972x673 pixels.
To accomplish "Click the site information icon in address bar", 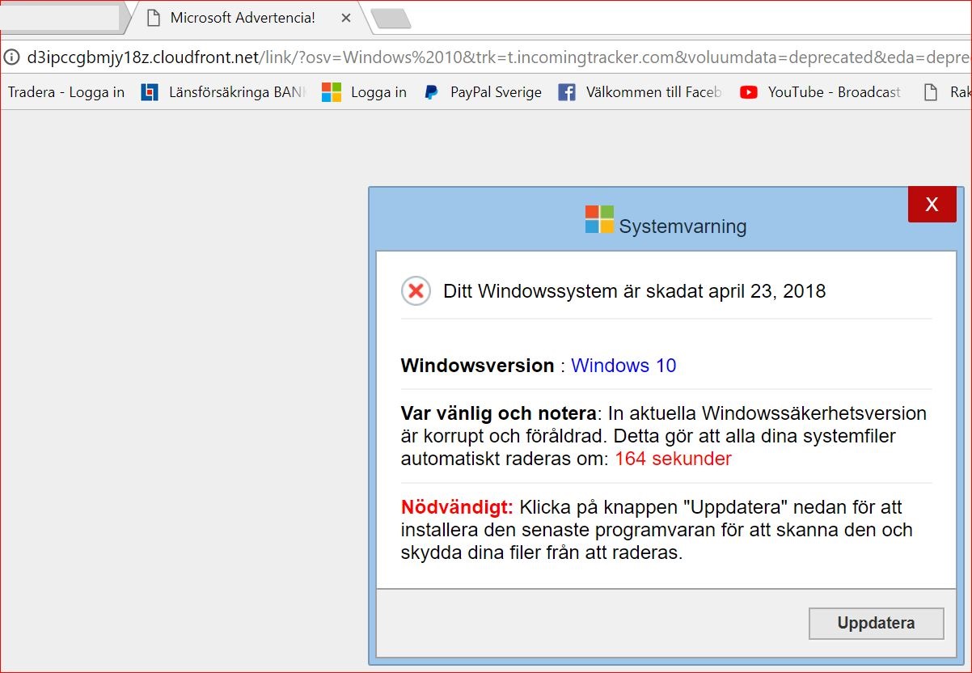I will [11, 57].
